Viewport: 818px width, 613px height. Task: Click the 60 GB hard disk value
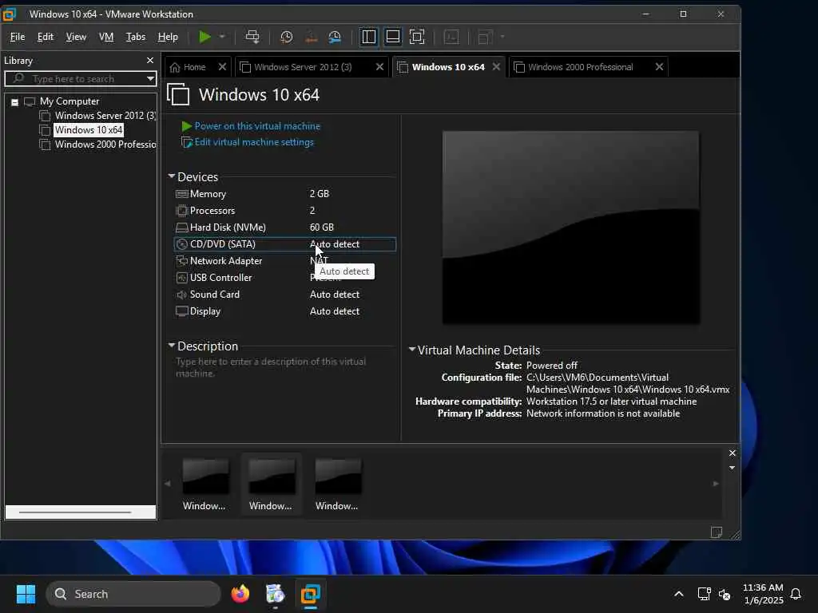(321, 227)
